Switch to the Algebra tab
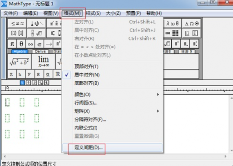233x166 pixels. click(x=20, y=51)
